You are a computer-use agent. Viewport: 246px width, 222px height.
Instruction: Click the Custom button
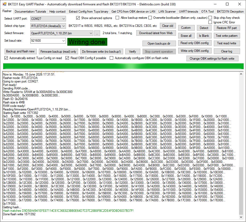[186, 28]
